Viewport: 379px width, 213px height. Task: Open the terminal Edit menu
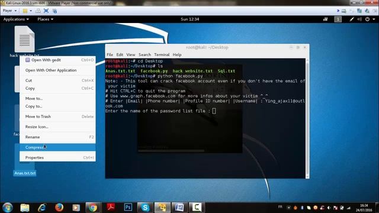point(120,54)
